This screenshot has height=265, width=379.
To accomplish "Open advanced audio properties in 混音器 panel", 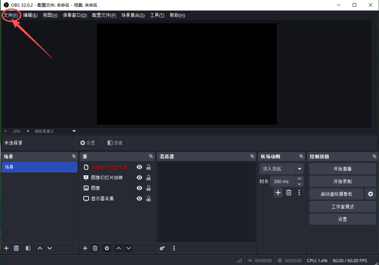I will point(162,248).
